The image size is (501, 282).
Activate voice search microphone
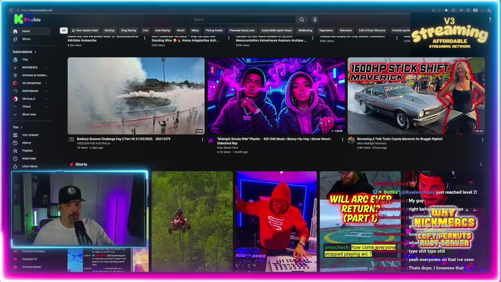point(315,20)
